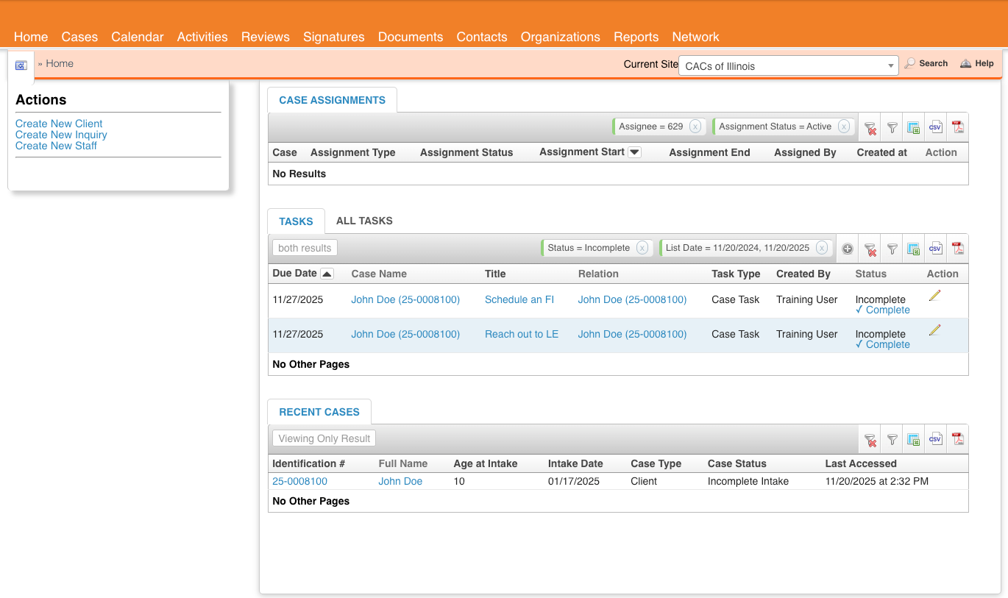Clear filters in the Tasks toolbar

(870, 249)
